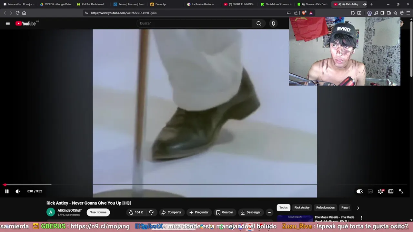Viewport: 413px width, 232px height.
Task: Open Brave Rewards triangle icon
Action: (311, 13)
